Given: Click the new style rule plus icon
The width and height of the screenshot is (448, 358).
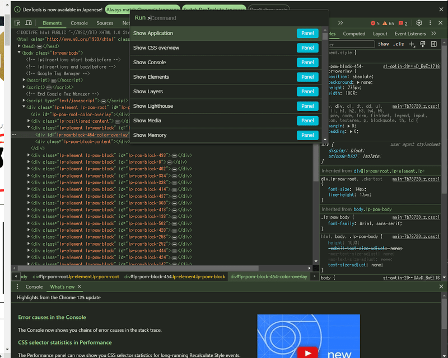Looking at the screenshot, I should (x=412, y=44).
